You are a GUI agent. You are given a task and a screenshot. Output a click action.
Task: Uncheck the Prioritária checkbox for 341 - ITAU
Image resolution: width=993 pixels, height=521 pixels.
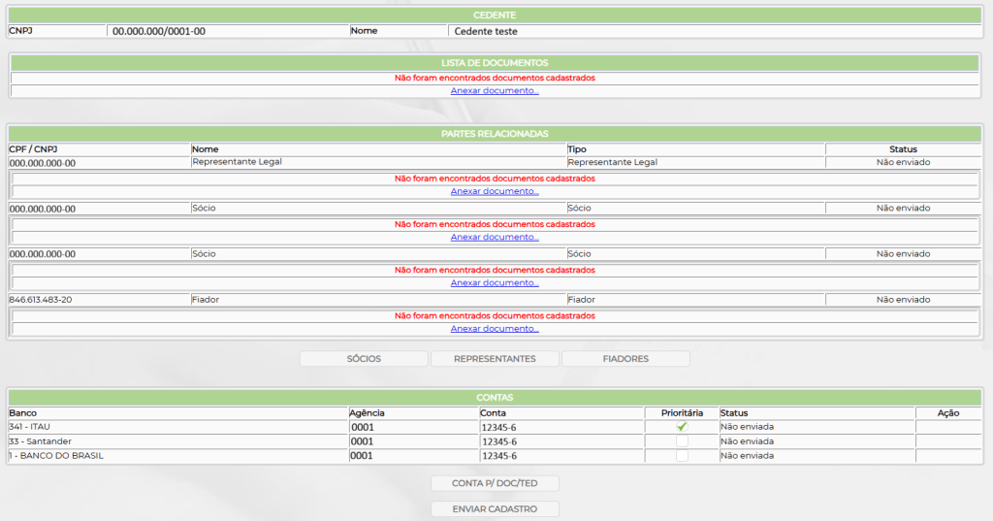pos(682,427)
